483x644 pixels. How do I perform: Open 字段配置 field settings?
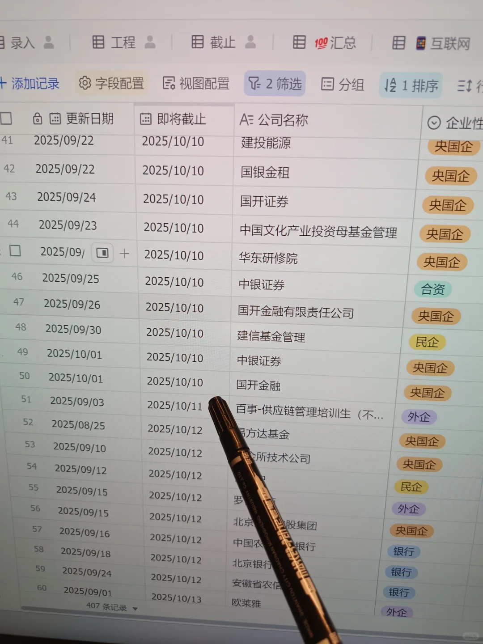pos(111,83)
